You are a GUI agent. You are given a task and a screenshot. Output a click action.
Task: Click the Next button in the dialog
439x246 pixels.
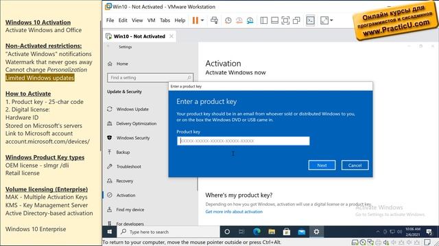[322, 165]
